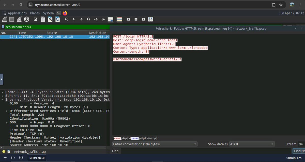Screen dimensions: 305x162
Task: Select the Total Length: 234 line
Action: pyautogui.click(x=27, y=115)
